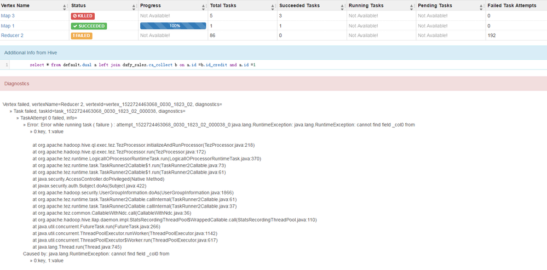
Task: Sort by Total Tasks column arrows
Action: 273,7
